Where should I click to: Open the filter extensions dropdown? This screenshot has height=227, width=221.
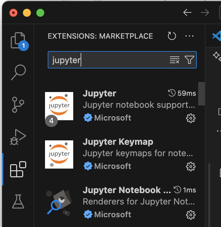[189, 60]
